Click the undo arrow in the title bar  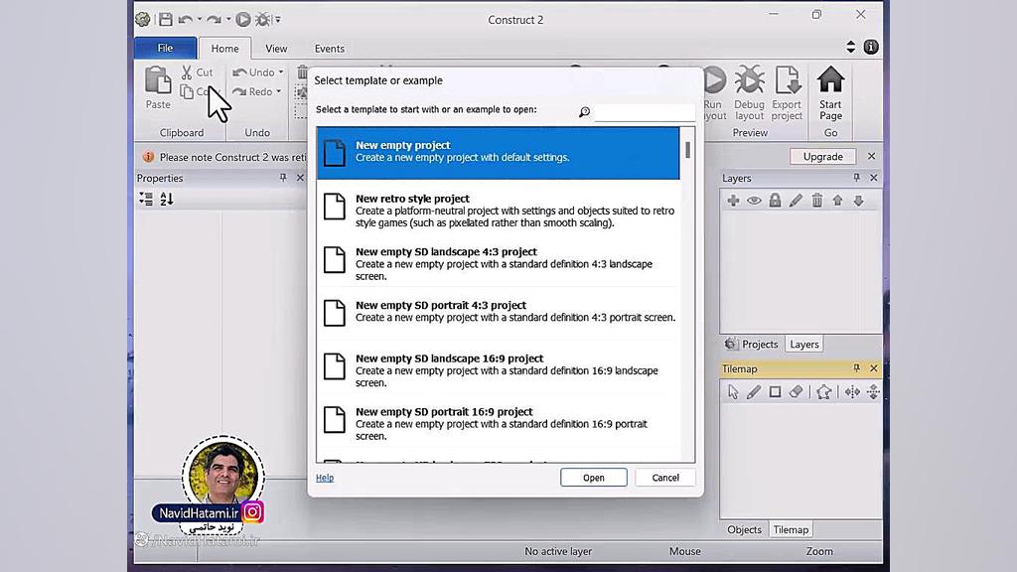coord(186,20)
